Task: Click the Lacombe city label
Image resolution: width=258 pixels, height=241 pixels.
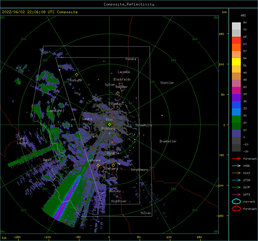Action: [x=124, y=72]
